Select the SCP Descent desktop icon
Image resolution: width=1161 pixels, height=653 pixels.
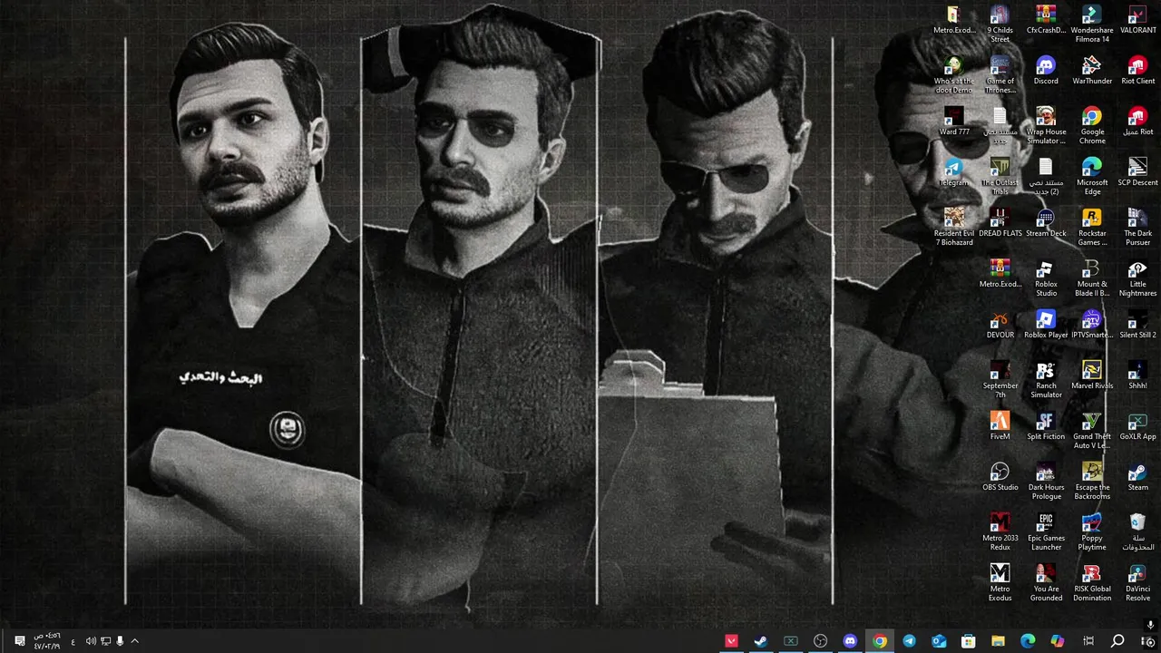click(x=1137, y=173)
